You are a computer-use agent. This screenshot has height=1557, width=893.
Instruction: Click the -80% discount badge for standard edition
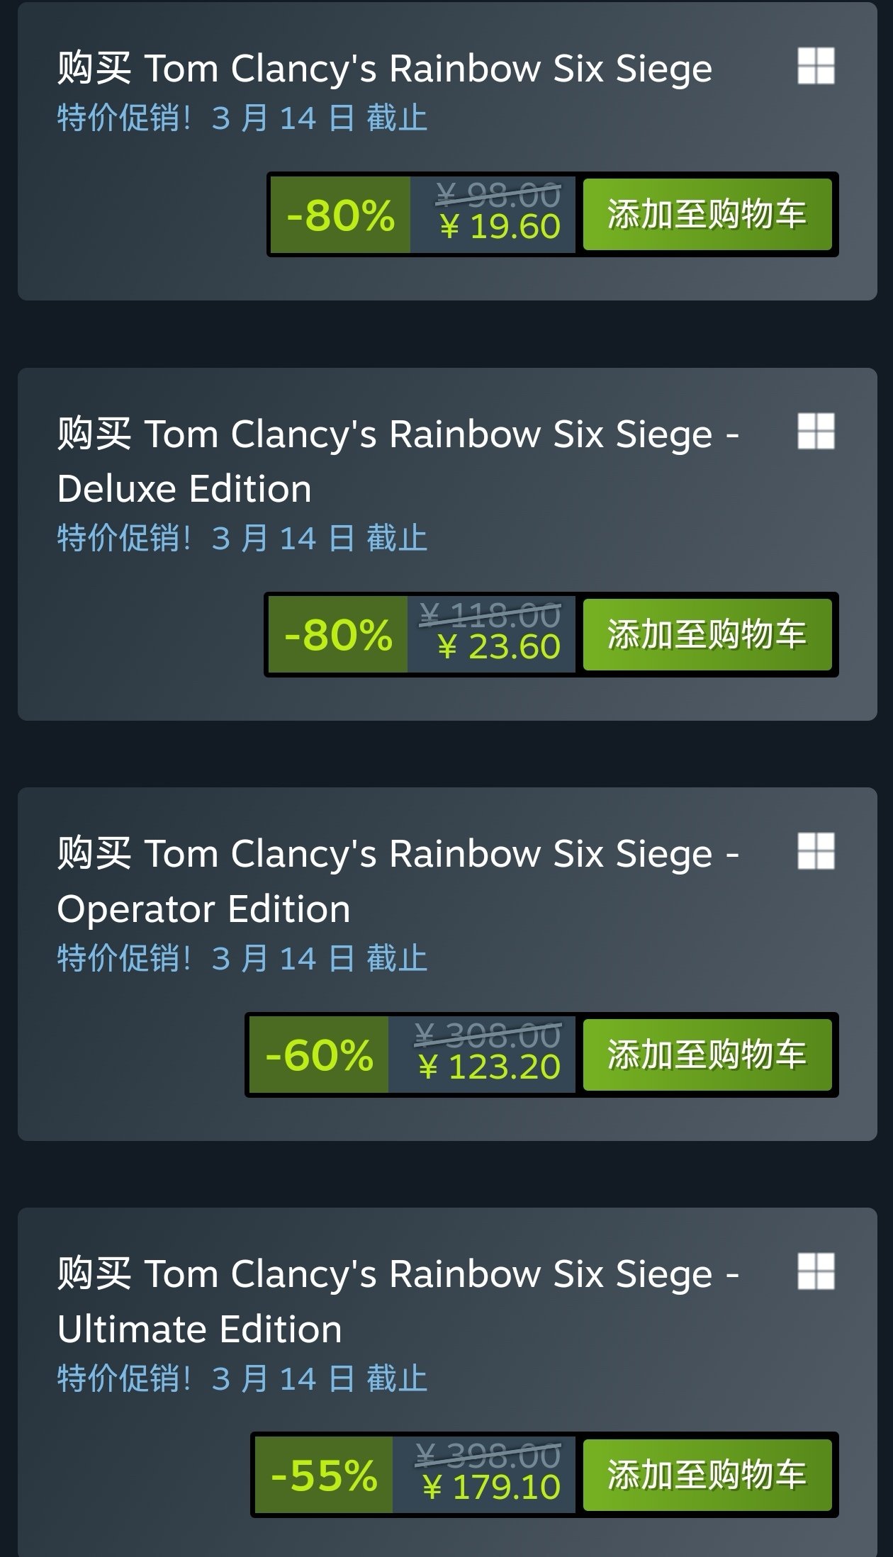point(340,215)
